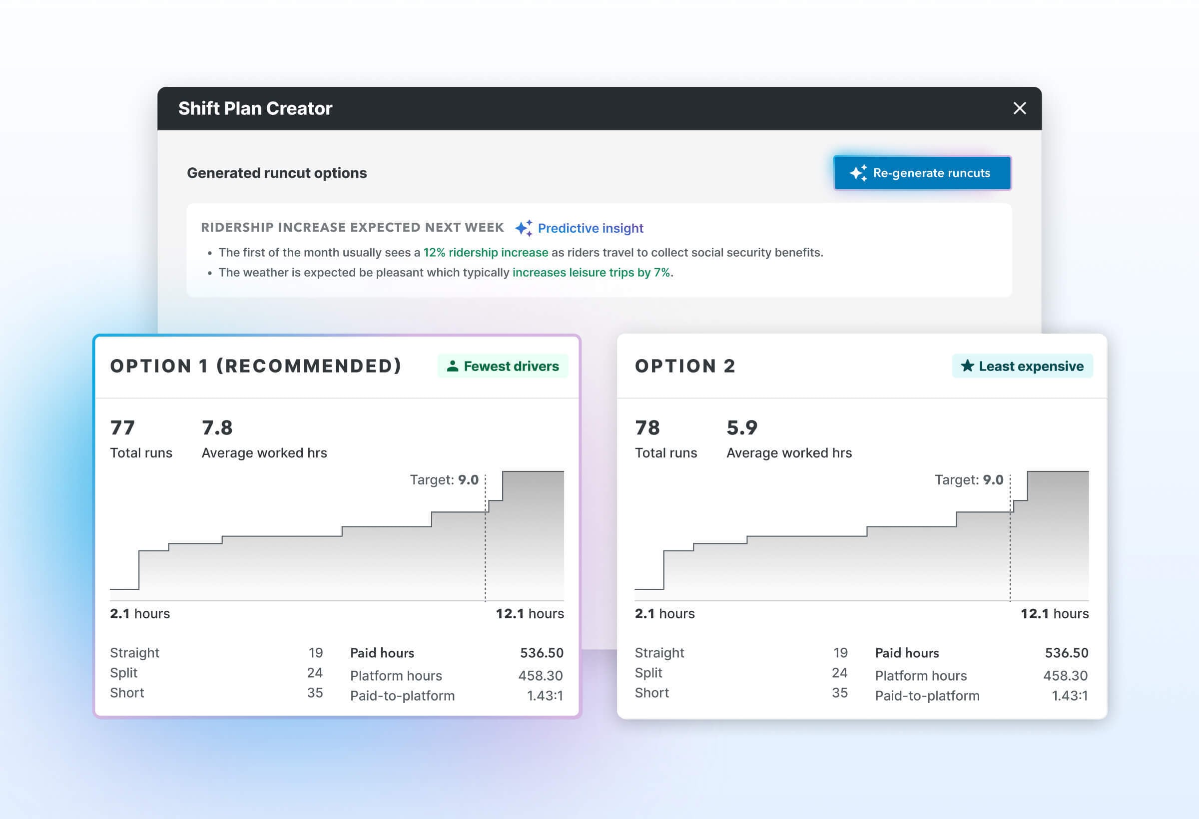Image resolution: width=1199 pixels, height=819 pixels.
Task: Click the 2.1 hours axis label in Option 1
Action: 140,614
